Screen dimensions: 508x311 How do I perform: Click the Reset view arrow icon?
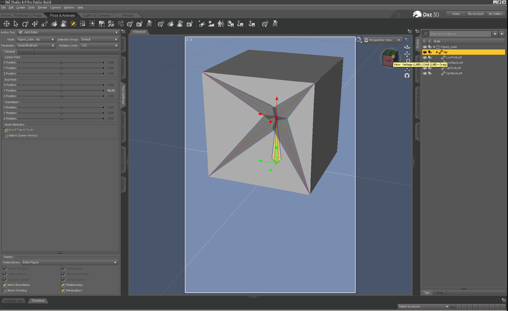click(407, 76)
